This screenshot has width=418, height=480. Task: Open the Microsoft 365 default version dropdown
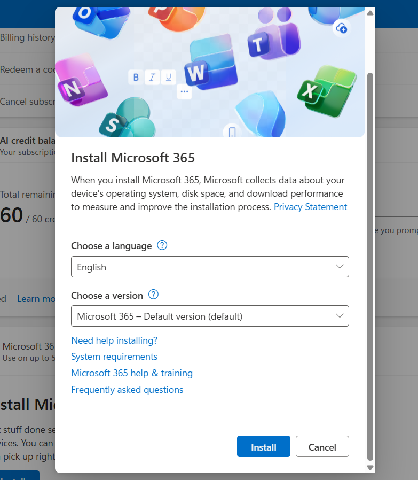pyautogui.click(x=210, y=316)
